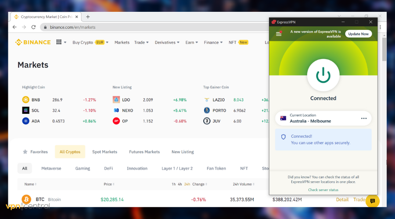Select the All category filter
Screen dimensions: 395x219
[25, 169]
